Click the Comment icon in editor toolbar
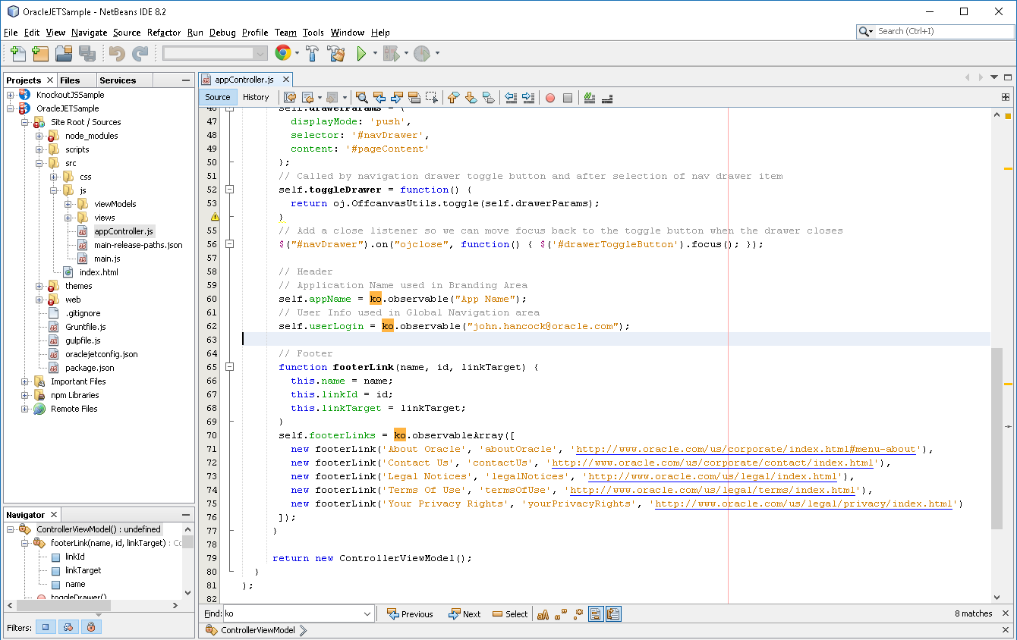 coord(590,97)
